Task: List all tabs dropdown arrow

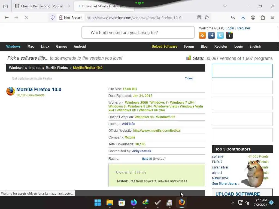Action: click(225, 6)
